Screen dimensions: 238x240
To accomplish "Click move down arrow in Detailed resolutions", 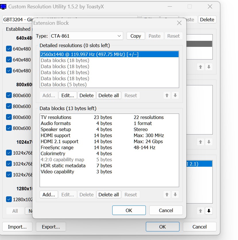I will point(175,95).
